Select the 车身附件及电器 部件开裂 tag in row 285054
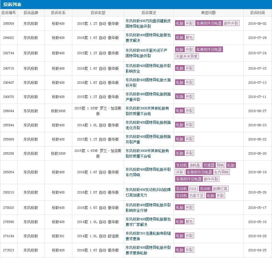Screen dimensions: 272x258 (x=197, y=179)
